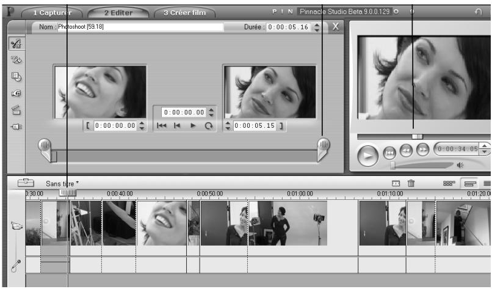Click the 0:01:10.00 mark on the timescale
The image size is (492, 289).
tap(389, 194)
